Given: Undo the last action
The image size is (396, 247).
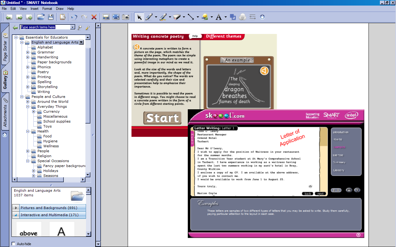Looking at the screenshot, I should click(x=74, y=17).
